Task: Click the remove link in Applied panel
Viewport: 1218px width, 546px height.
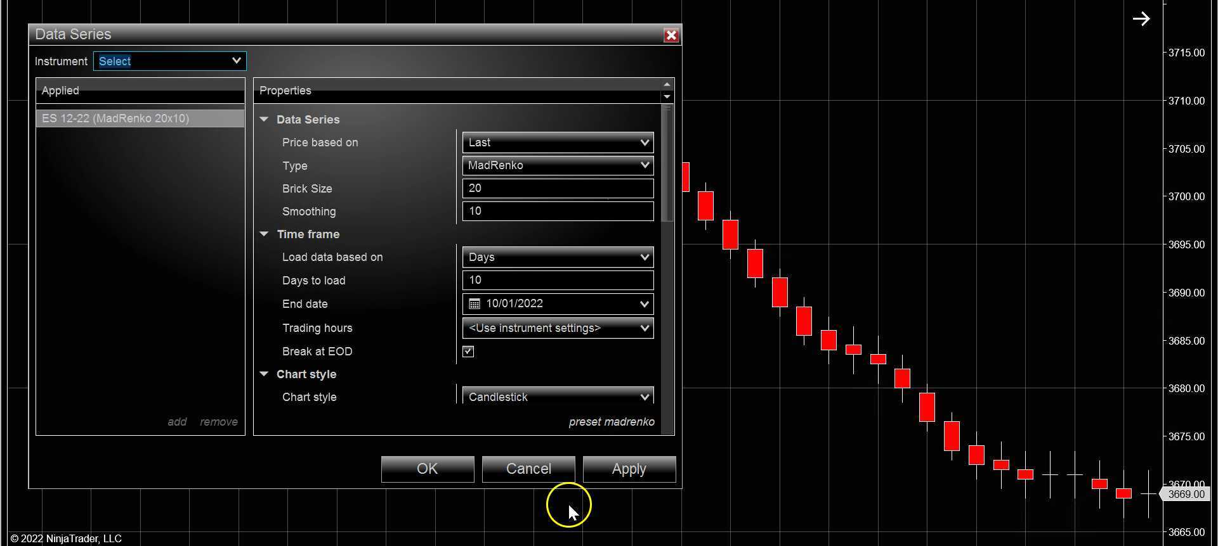Action: [218, 422]
